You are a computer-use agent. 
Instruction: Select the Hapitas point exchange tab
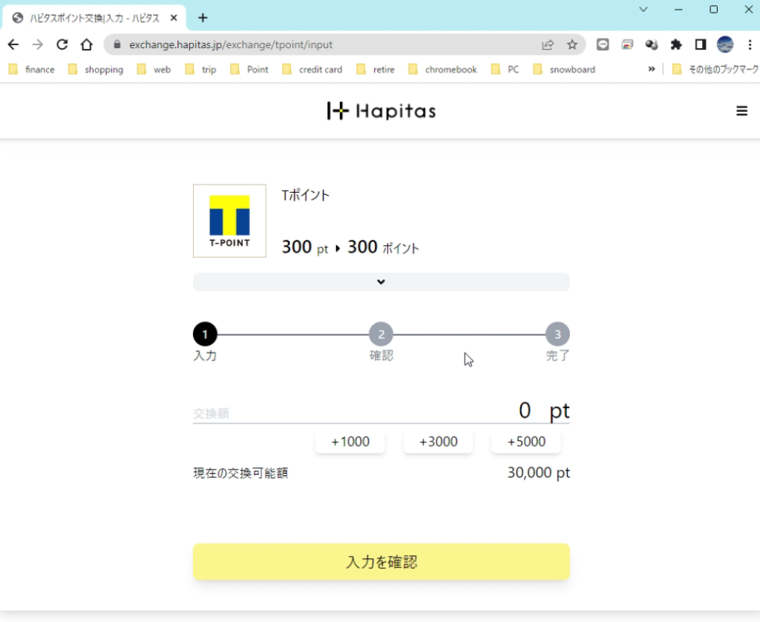click(x=94, y=18)
